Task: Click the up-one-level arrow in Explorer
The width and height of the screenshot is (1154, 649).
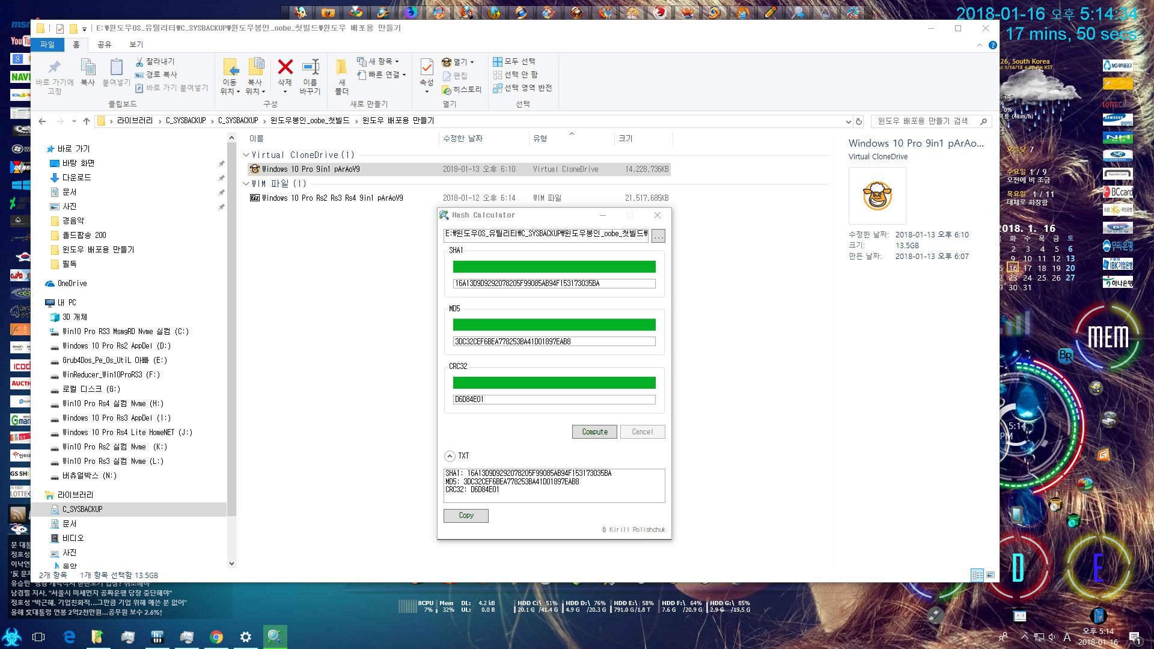Action: click(x=87, y=121)
